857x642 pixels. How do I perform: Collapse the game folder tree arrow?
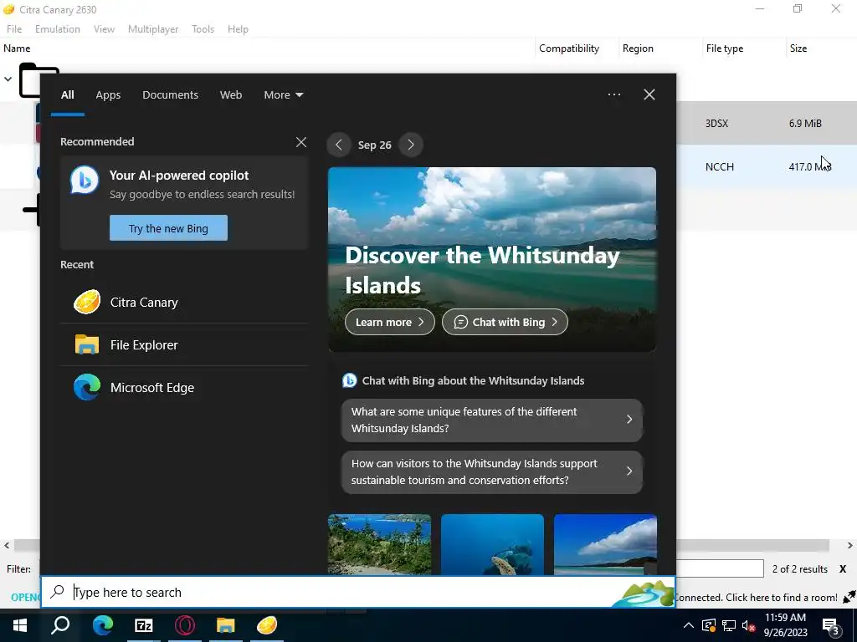pyautogui.click(x=8, y=79)
